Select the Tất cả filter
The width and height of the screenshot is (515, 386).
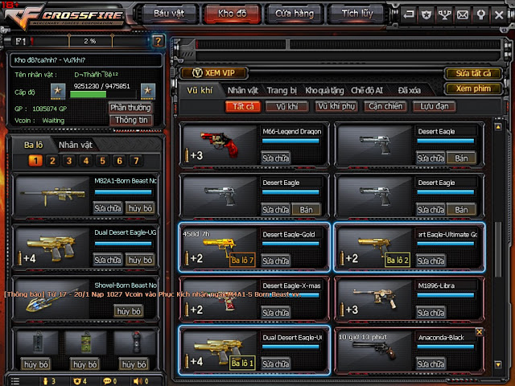[x=243, y=106]
